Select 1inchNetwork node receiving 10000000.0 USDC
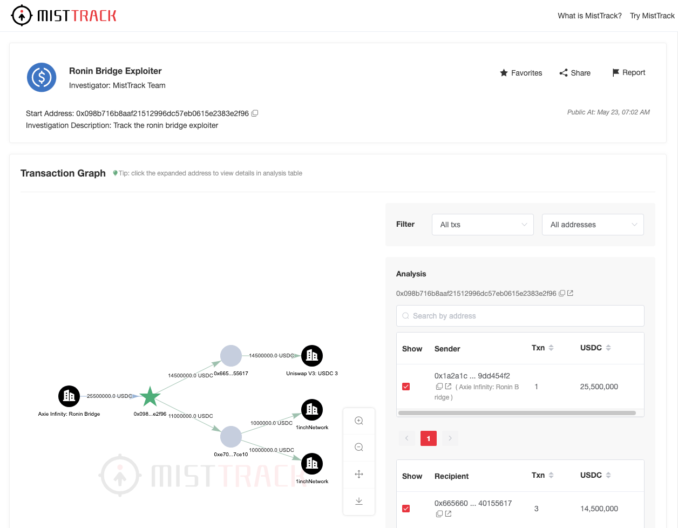The image size is (678, 528). (312, 464)
